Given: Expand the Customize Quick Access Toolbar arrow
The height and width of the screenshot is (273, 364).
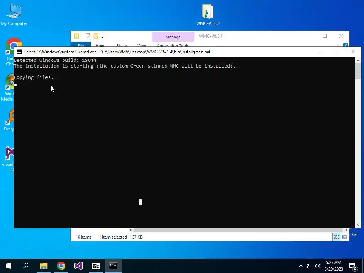Looking at the screenshot, I should tap(102, 37).
